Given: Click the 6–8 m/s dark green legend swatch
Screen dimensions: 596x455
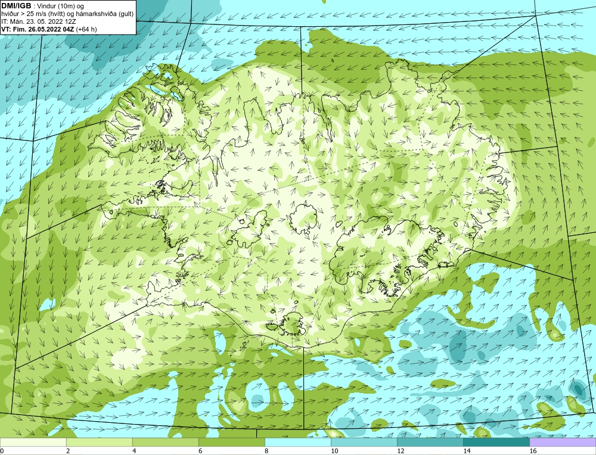Looking at the screenshot, I should [x=231, y=442].
